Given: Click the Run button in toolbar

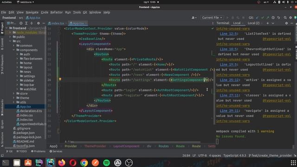Looking at the screenshot, I should 227,18.
